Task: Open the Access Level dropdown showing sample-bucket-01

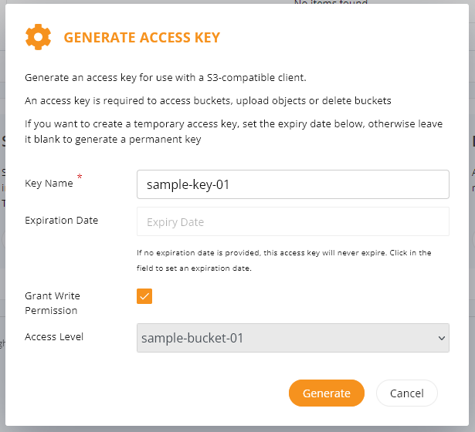Action: pyautogui.click(x=293, y=338)
